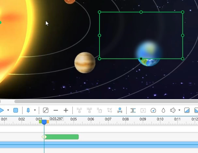Click the bottom-right corner handle of green rectangle
Screen dimensions: 198x153
pyautogui.click(x=183, y=59)
